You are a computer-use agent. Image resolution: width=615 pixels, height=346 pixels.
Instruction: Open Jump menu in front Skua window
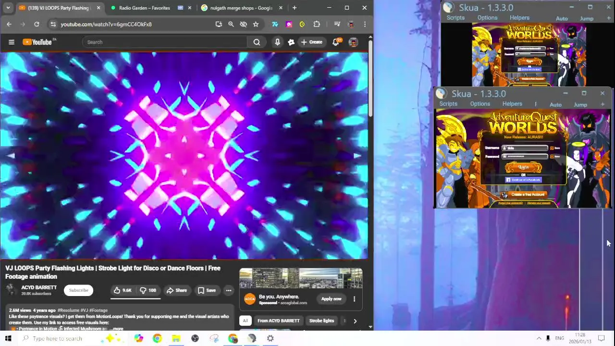click(x=580, y=104)
